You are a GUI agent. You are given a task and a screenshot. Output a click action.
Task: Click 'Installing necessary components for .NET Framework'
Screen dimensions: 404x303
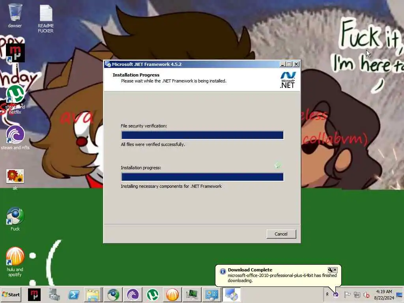point(171,186)
